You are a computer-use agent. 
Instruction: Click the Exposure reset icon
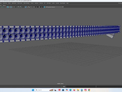click(34, 7)
